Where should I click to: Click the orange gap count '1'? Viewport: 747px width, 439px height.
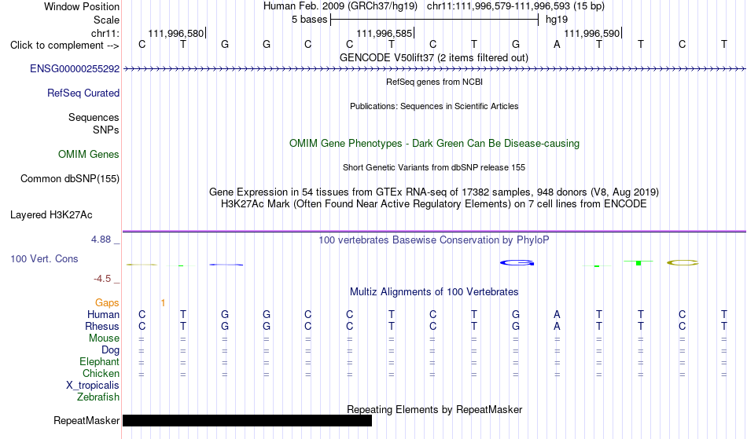(163, 303)
